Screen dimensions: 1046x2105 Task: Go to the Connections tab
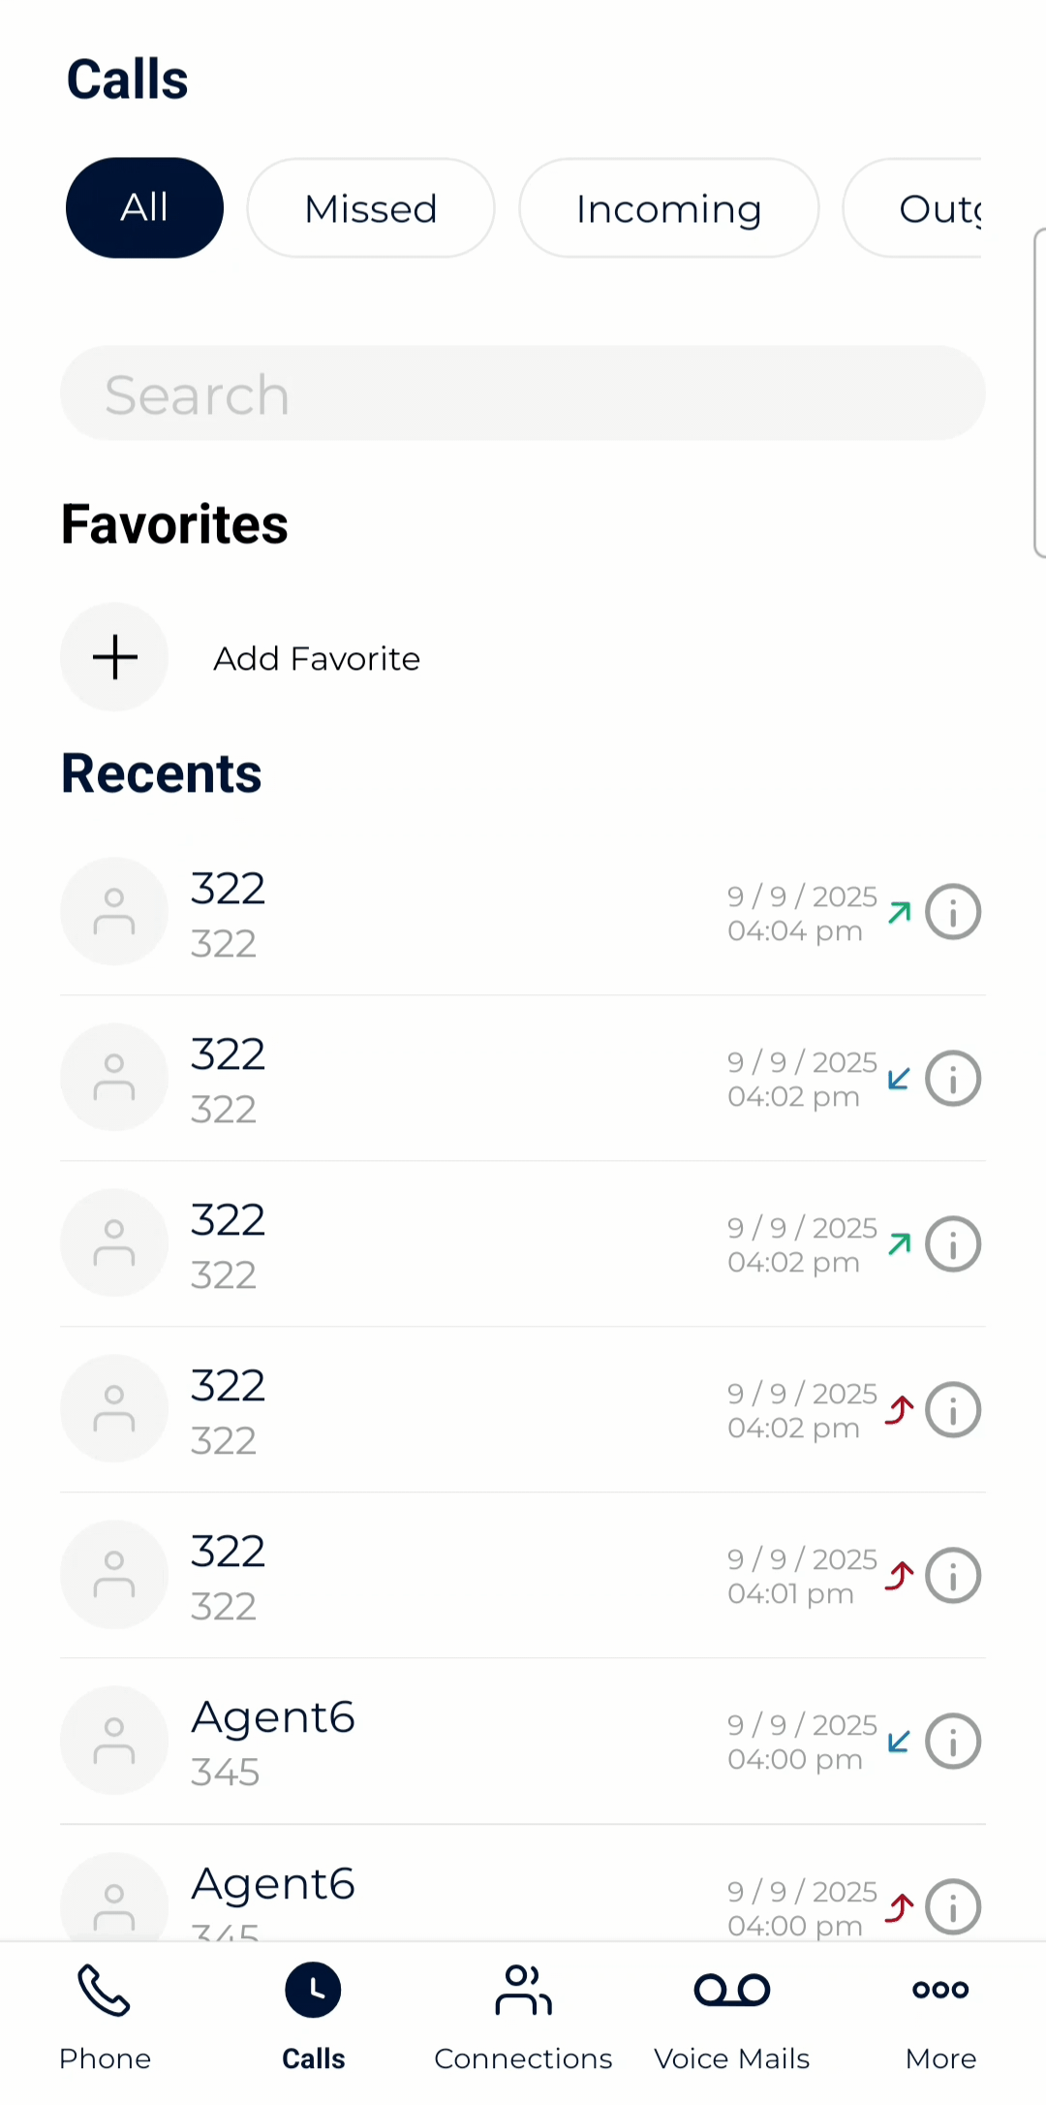pos(523,2016)
